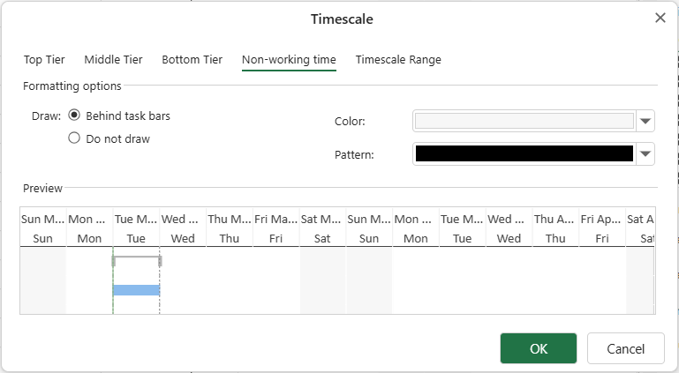Select the Behind task bars radio button
This screenshot has height=373, width=679.
74,116
